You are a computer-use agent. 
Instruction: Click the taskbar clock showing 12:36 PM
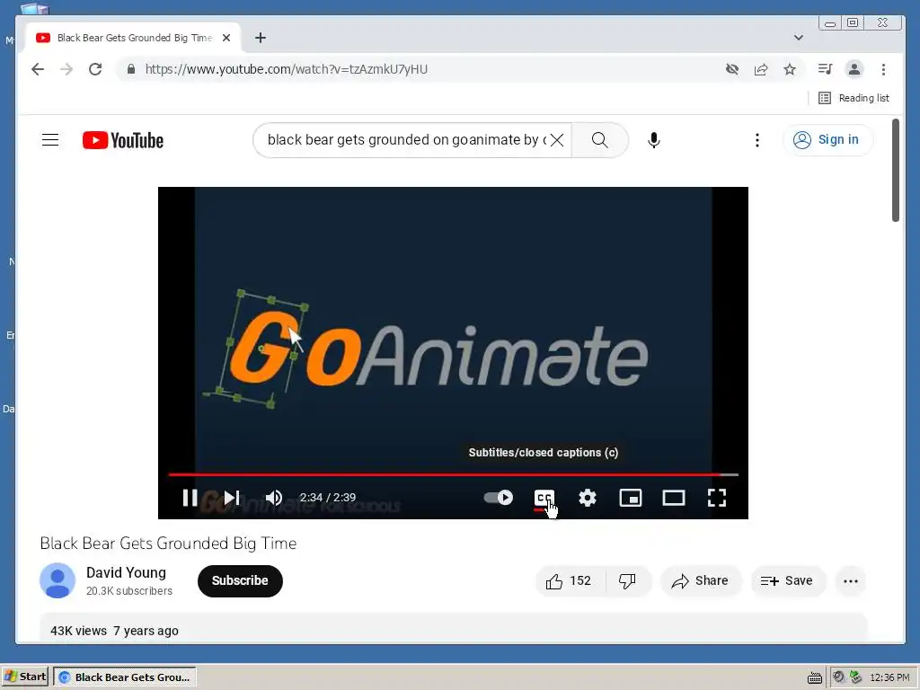[889, 677]
